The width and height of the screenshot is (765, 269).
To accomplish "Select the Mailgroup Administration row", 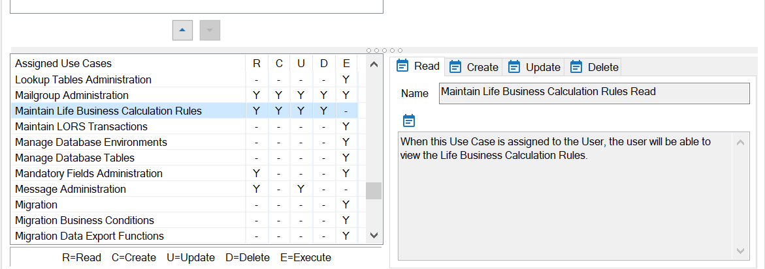I will click(72, 95).
